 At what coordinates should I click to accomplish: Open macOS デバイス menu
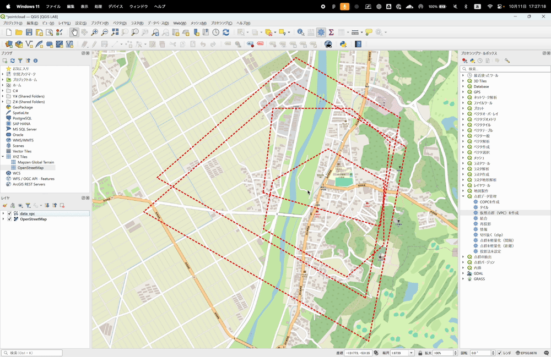[x=115, y=6]
